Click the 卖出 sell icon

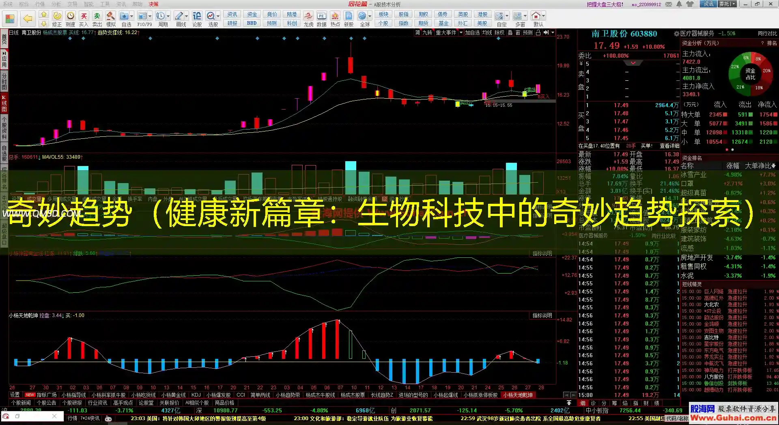(x=97, y=19)
